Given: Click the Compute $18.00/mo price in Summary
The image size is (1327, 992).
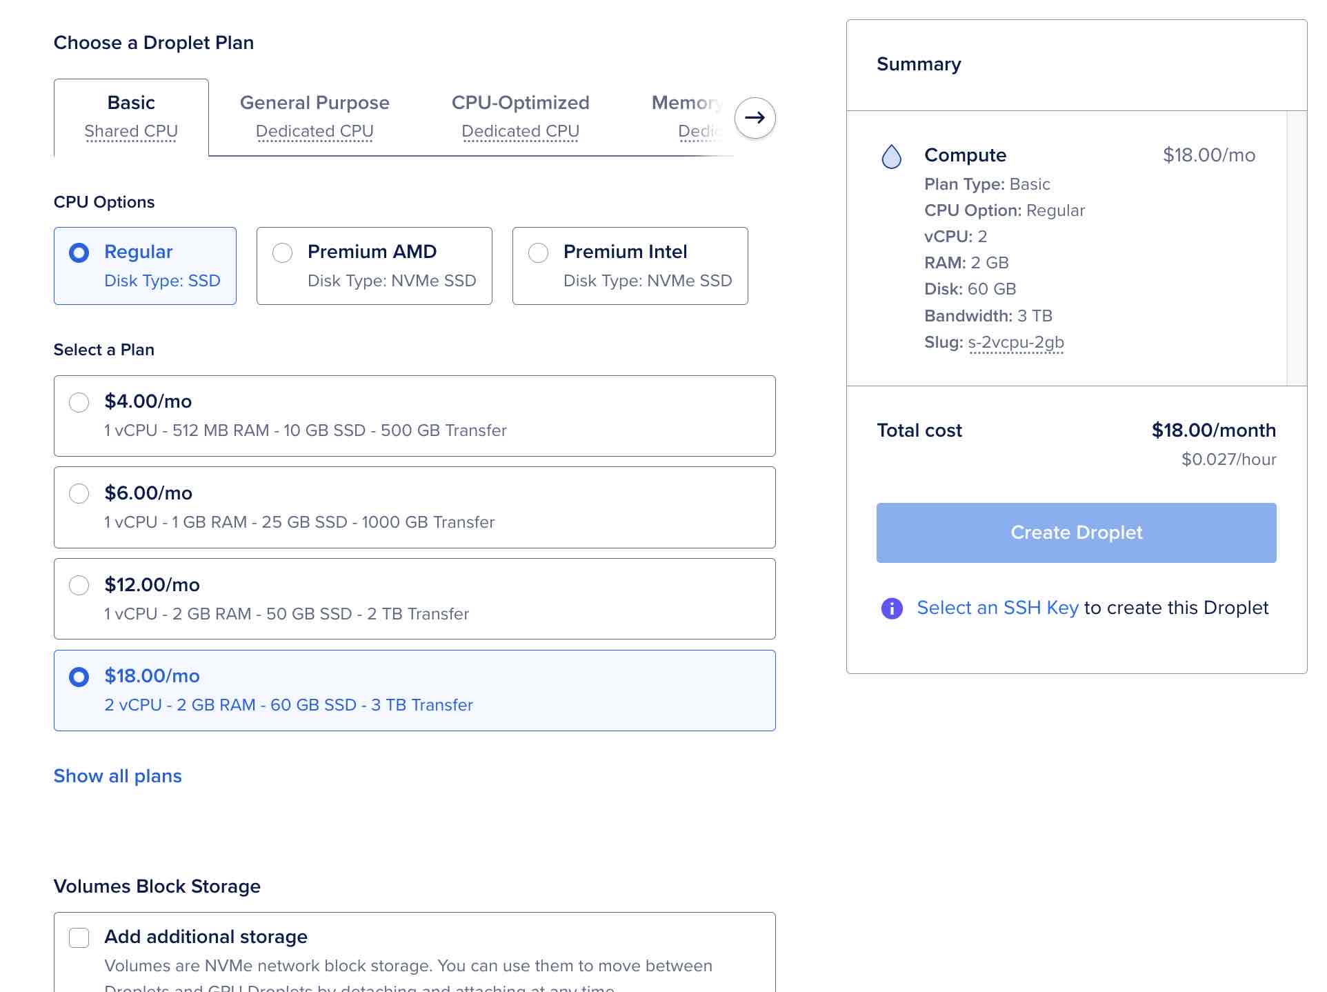Looking at the screenshot, I should point(1209,155).
